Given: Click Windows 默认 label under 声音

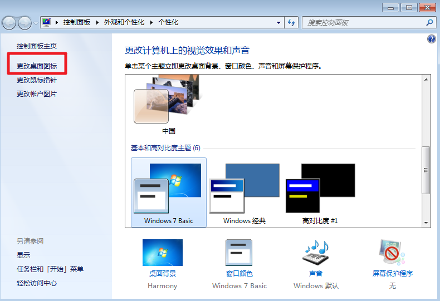Looking at the screenshot, I should click(x=316, y=286).
